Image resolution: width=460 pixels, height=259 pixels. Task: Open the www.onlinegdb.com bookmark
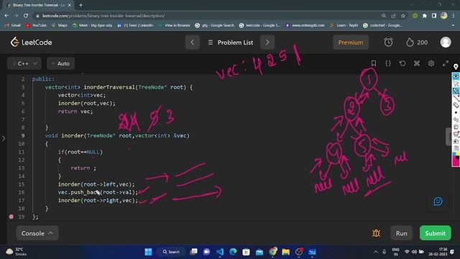coord(305,25)
